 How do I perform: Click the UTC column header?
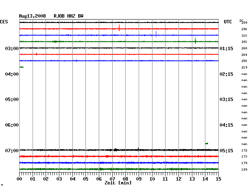(228, 22)
